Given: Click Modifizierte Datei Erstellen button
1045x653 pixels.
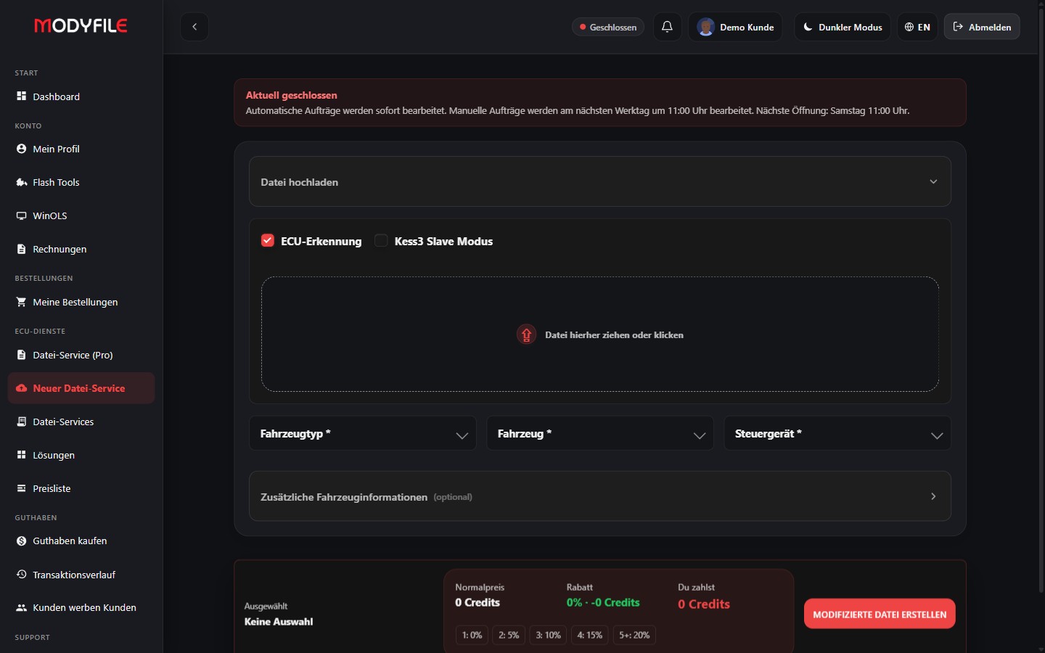Looking at the screenshot, I should [880, 614].
